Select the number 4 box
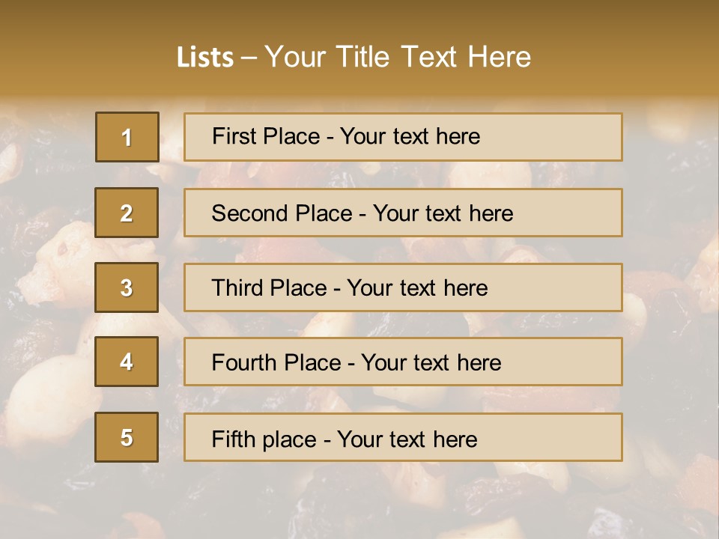 point(127,362)
